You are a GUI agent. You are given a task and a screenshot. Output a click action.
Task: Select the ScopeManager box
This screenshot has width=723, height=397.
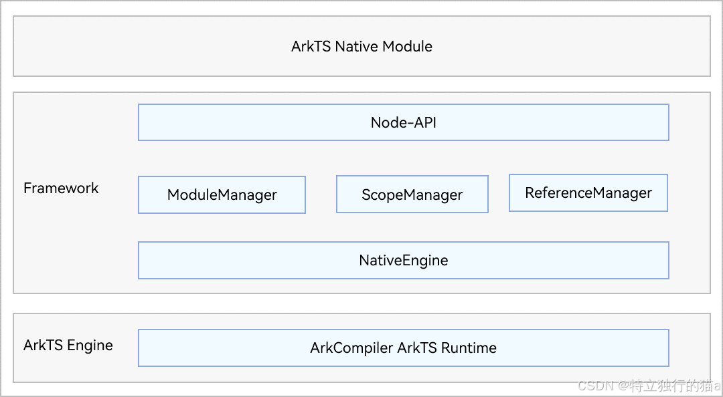click(x=412, y=194)
